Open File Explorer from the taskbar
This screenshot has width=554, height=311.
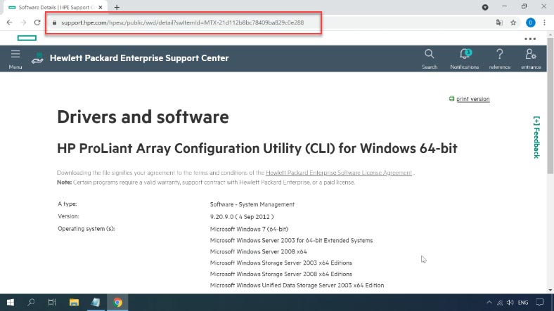(74, 302)
